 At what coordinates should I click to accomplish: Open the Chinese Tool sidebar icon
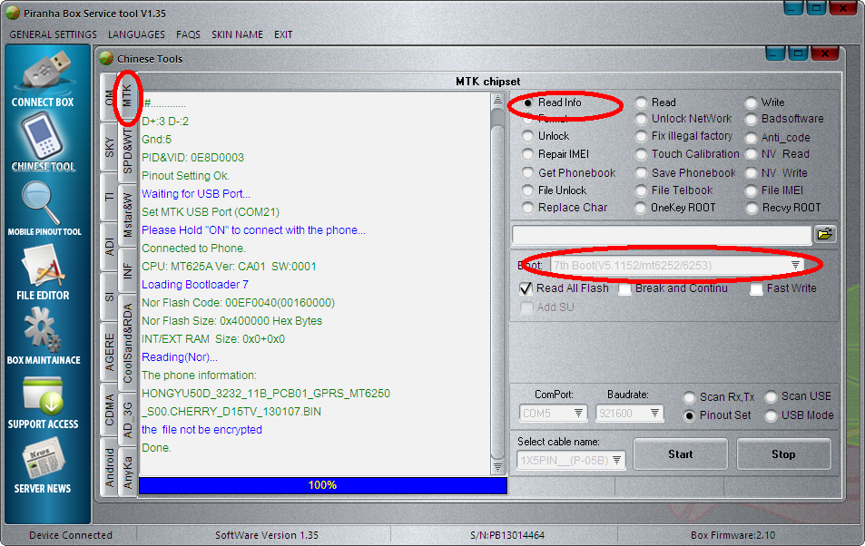point(43,136)
